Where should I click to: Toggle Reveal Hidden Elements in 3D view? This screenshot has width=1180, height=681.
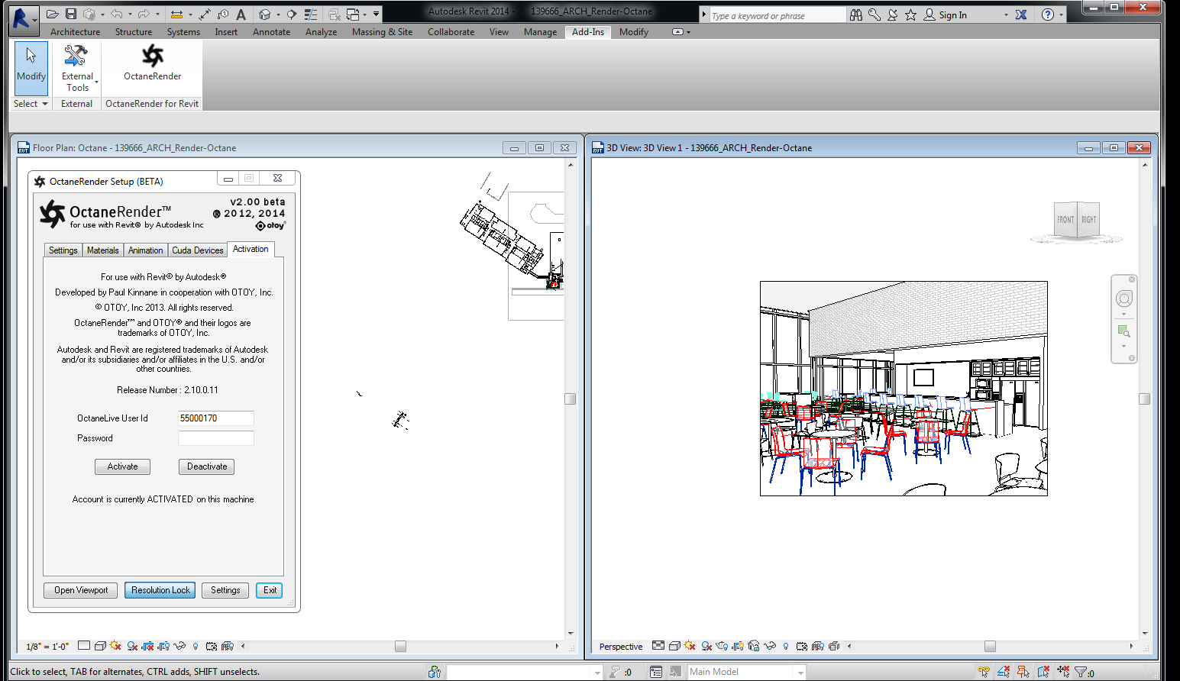(x=786, y=646)
